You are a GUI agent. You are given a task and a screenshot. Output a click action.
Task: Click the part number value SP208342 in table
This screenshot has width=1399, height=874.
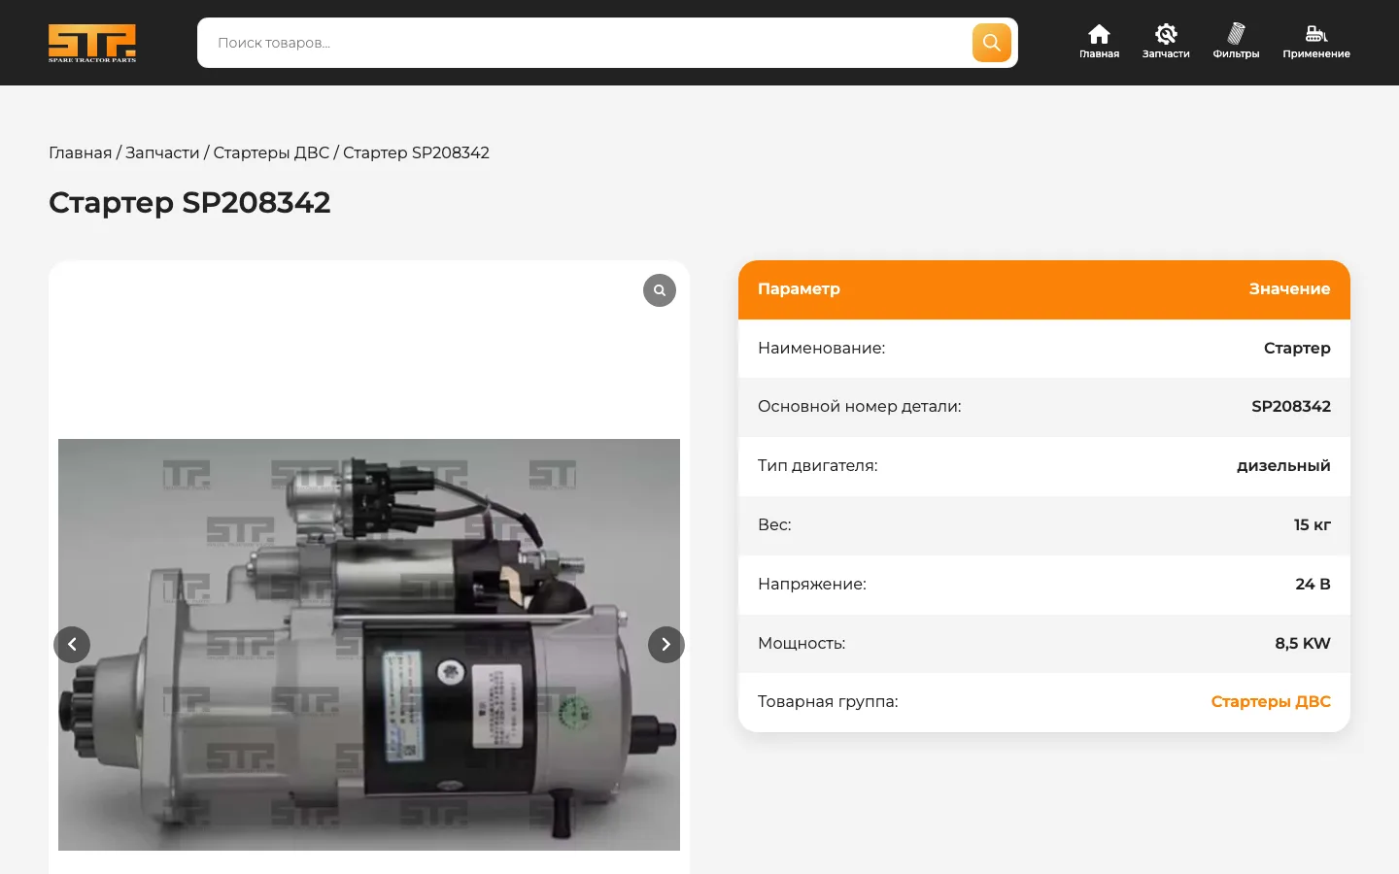[x=1291, y=406]
